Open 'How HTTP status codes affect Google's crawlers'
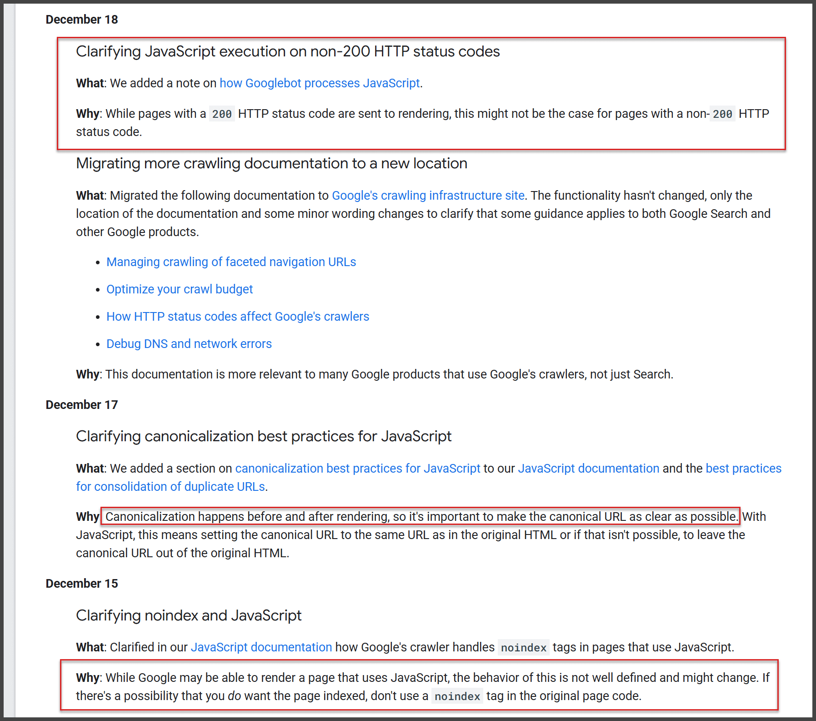The width and height of the screenshot is (816, 721). click(x=238, y=317)
